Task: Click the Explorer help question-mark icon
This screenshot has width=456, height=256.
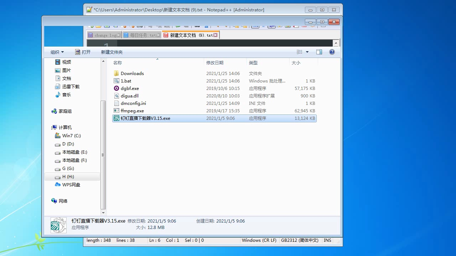Action: point(332,52)
